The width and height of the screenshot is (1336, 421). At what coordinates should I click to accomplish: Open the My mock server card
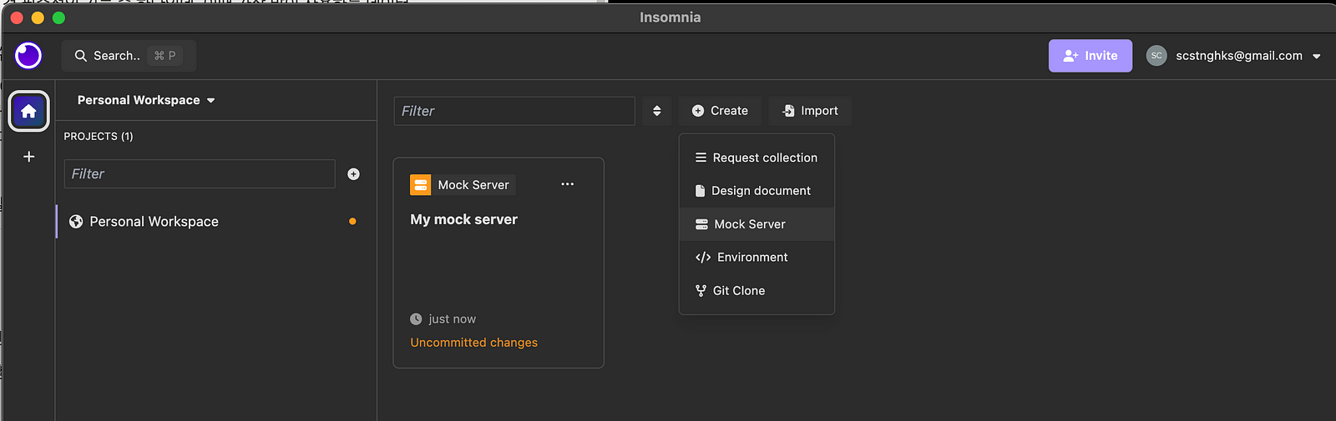point(498,263)
